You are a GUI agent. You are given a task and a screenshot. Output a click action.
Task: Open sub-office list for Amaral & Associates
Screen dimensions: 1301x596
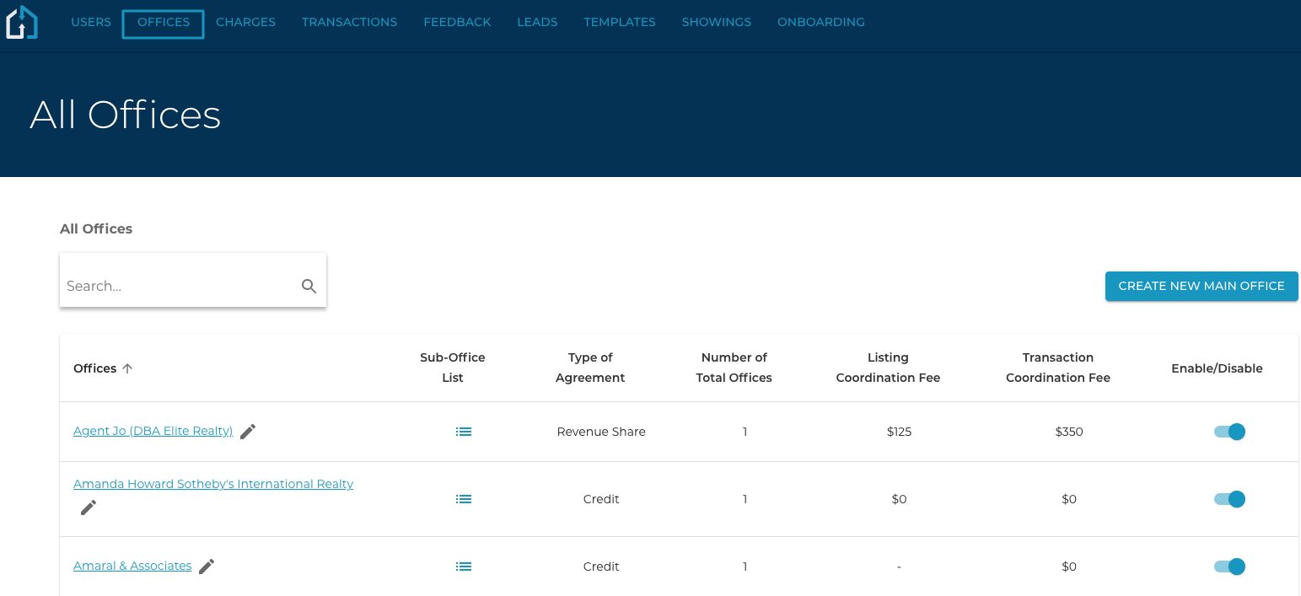click(x=464, y=566)
